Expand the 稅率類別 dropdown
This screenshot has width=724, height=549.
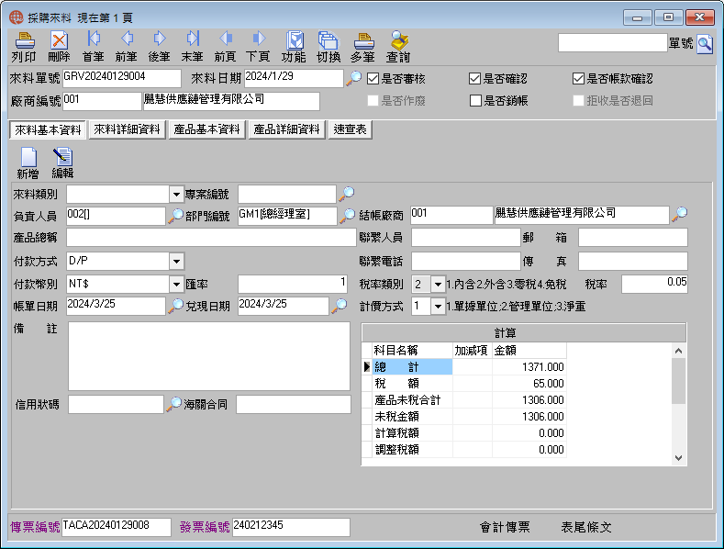coord(438,284)
